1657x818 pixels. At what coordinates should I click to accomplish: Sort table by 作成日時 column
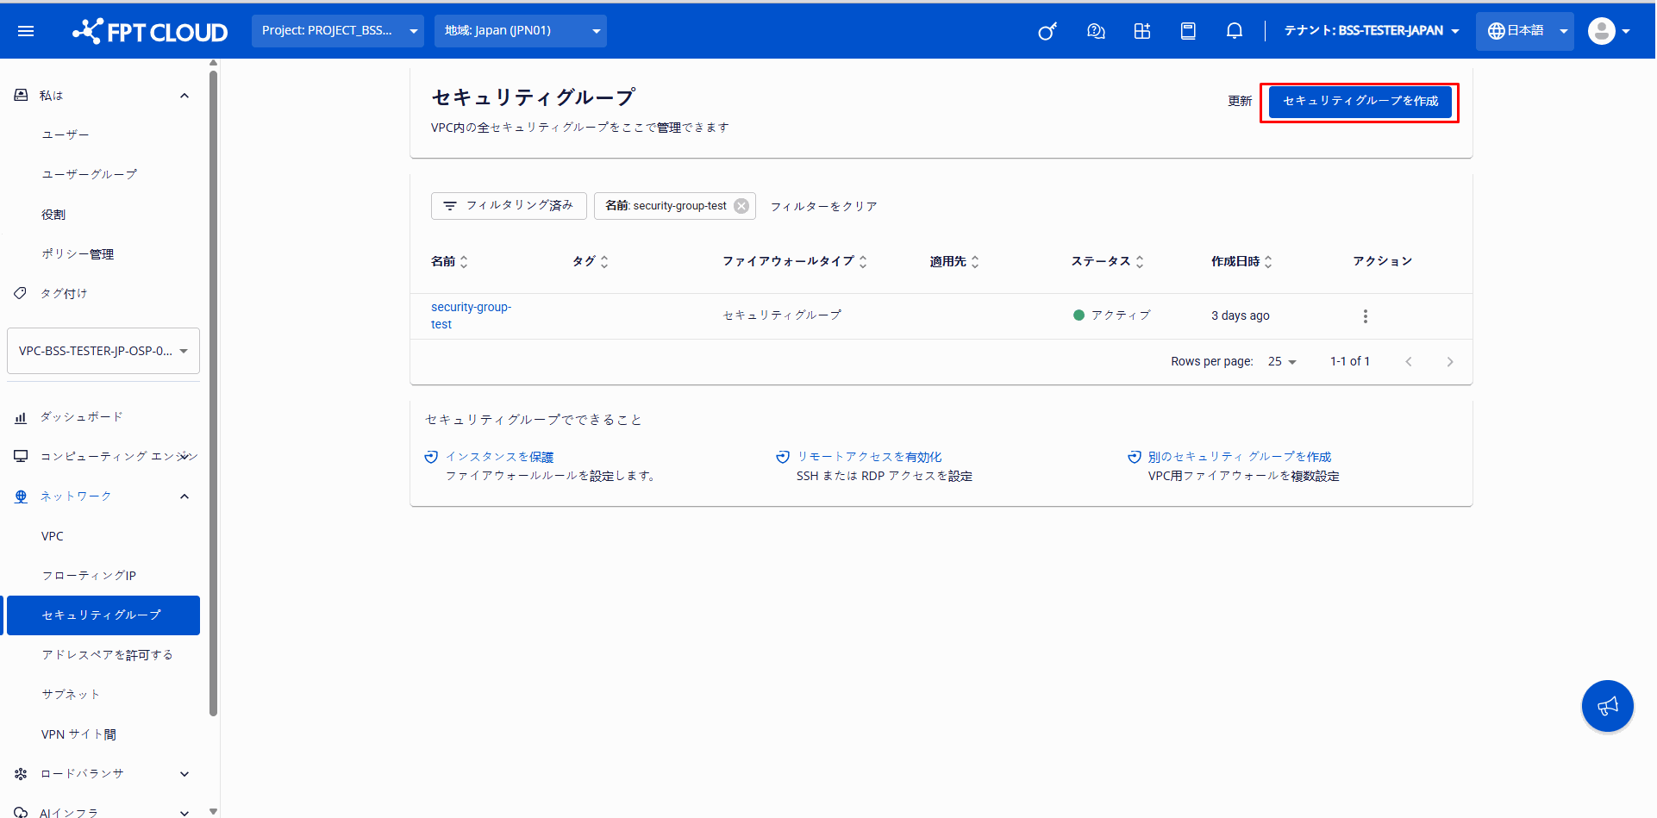(1242, 261)
